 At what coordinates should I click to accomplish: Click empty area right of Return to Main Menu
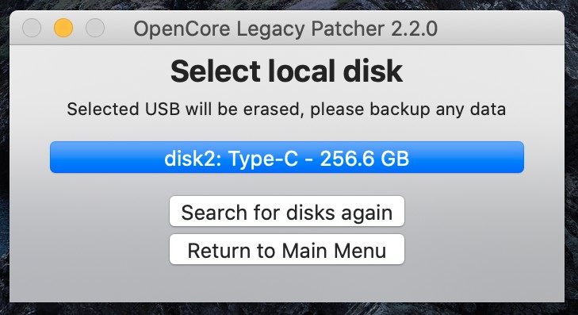tap(484, 249)
